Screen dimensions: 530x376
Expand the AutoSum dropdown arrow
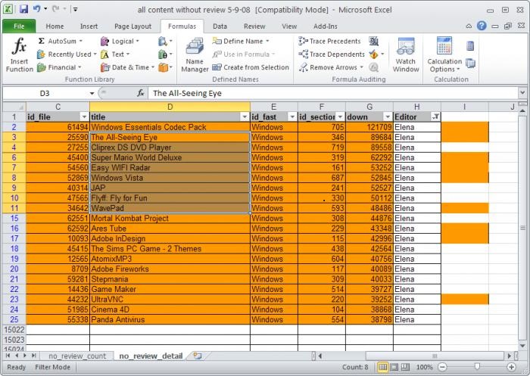[81, 41]
